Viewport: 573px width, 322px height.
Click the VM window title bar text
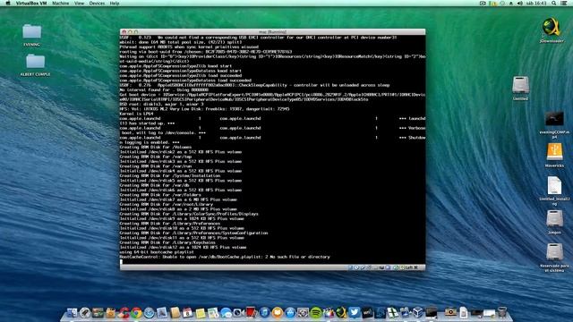click(x=272, y=32)
